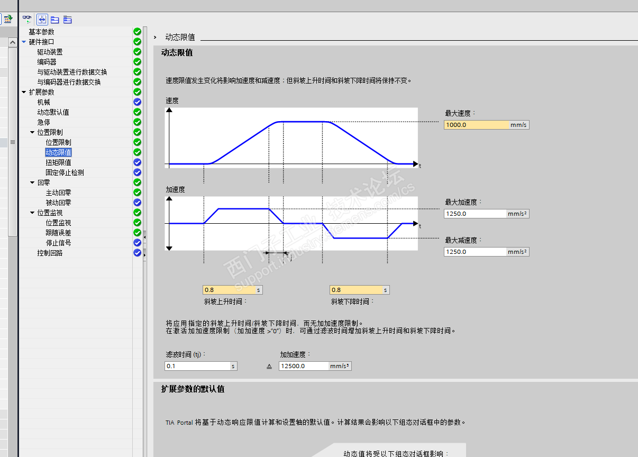The width and height of the screenshot is (638, 457).
Task: Click the upper splitter collapse arrow beside navigation tree
Action: (144, 237)
